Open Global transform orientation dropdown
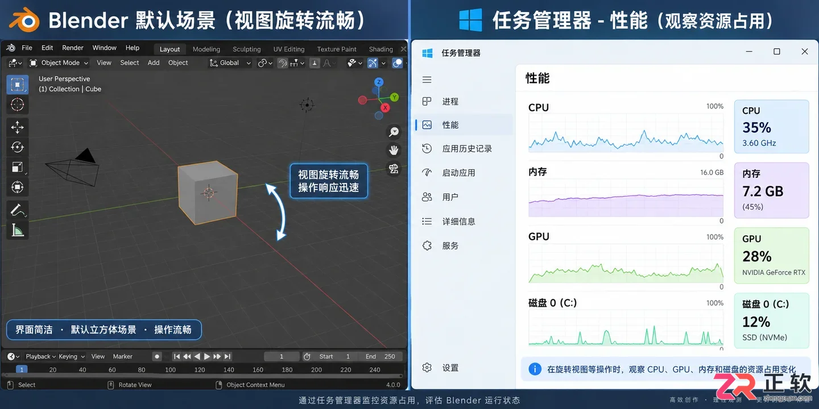 click(230, 63)
